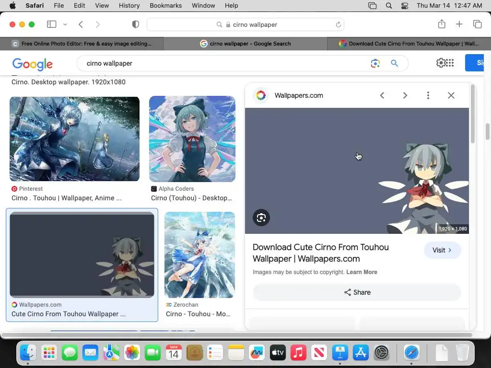Click the blue Sign in button
The width and height of the screenshot is (491, 368).
(474, 63)
